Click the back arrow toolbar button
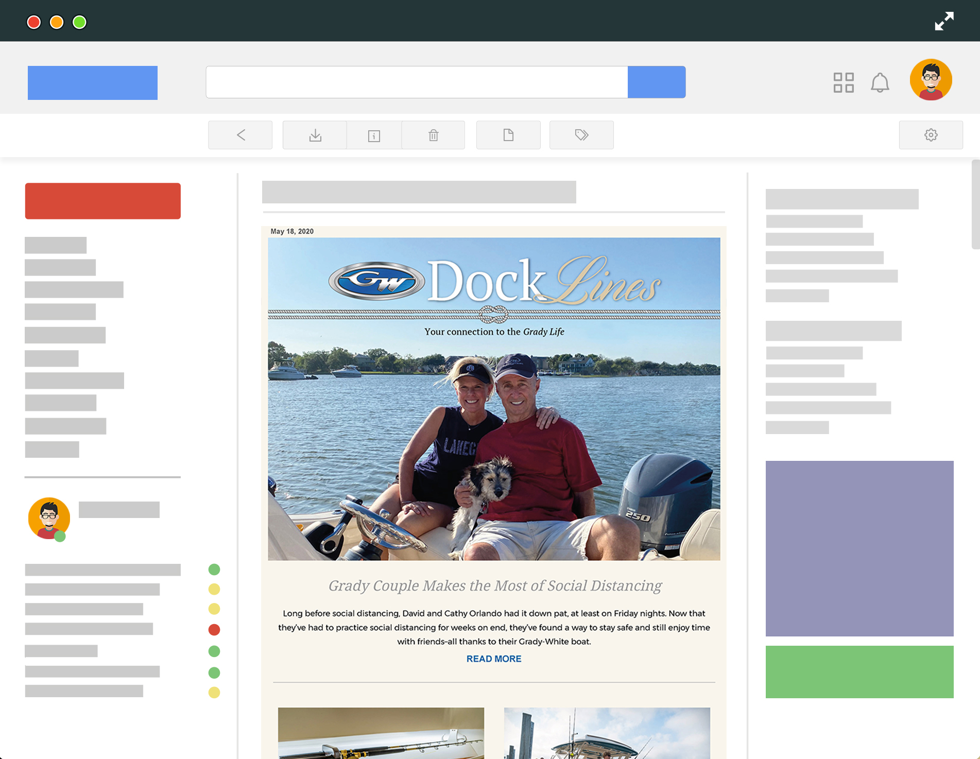Image resolution: width=980 pixels, height=759 pixels. pyautogui.click(x=240, y=135)
